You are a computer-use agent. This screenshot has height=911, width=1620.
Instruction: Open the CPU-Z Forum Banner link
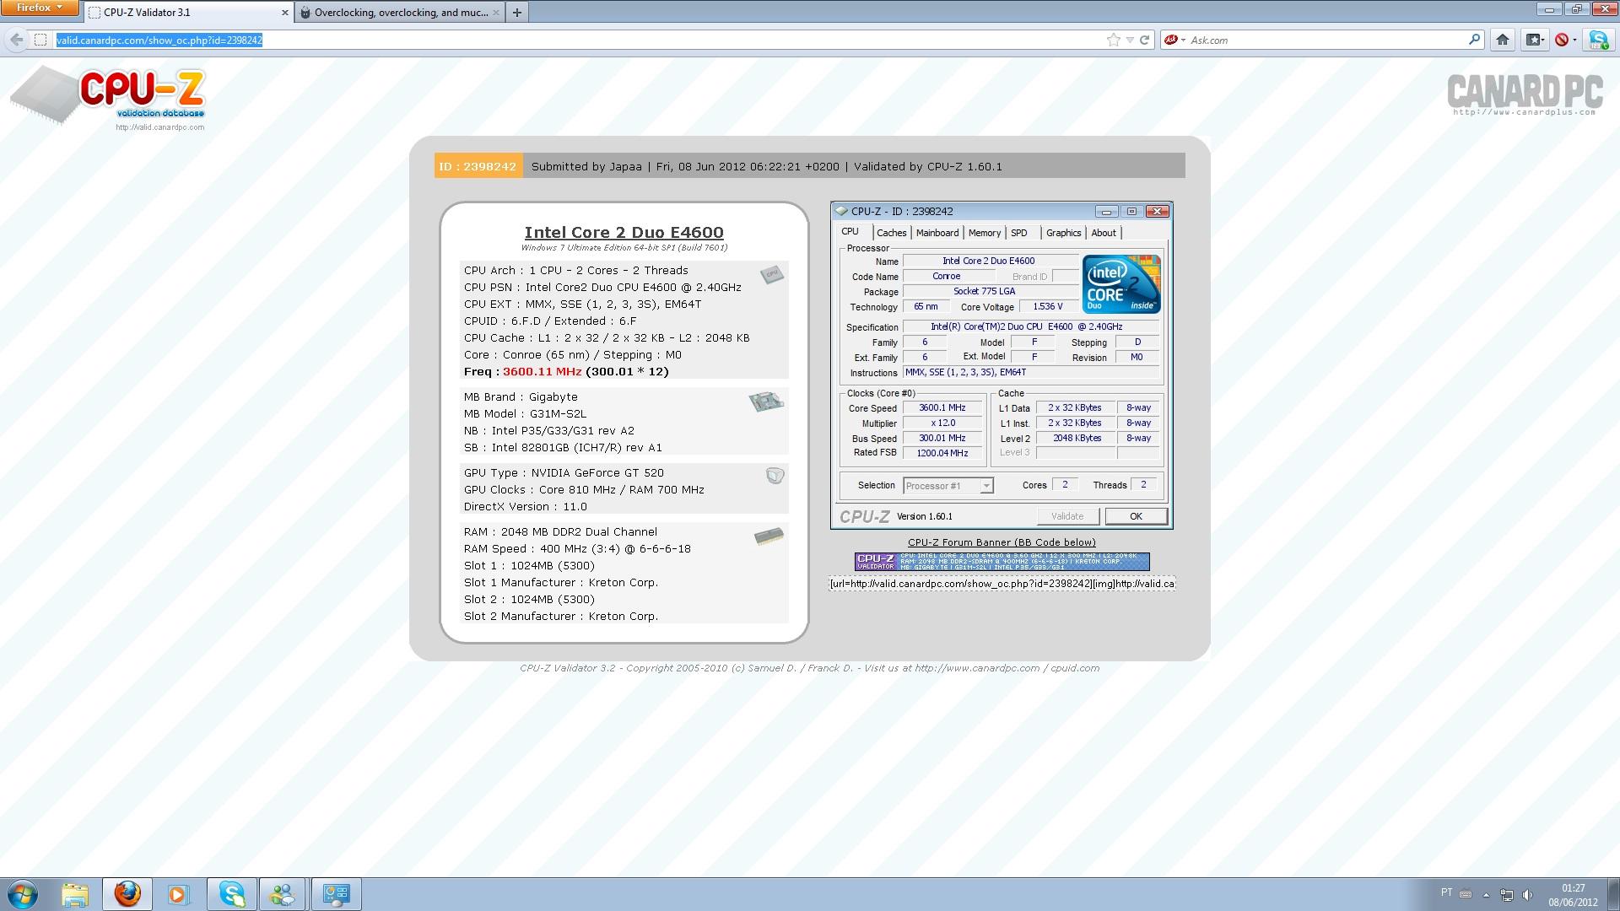point(1002,542)
